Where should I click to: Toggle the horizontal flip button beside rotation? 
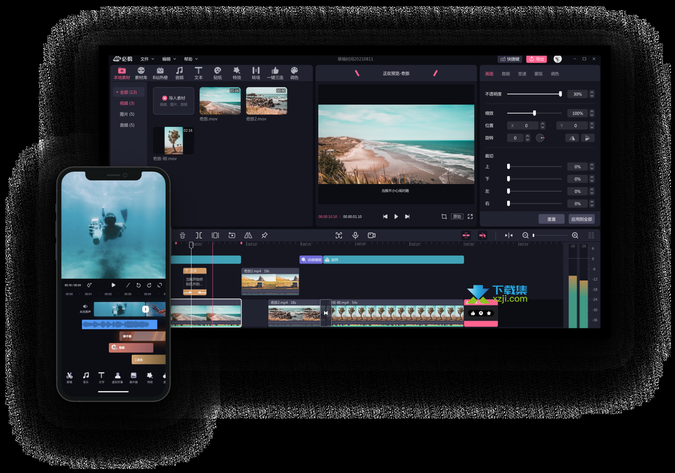pyautogui.click(x=572, y=138)
